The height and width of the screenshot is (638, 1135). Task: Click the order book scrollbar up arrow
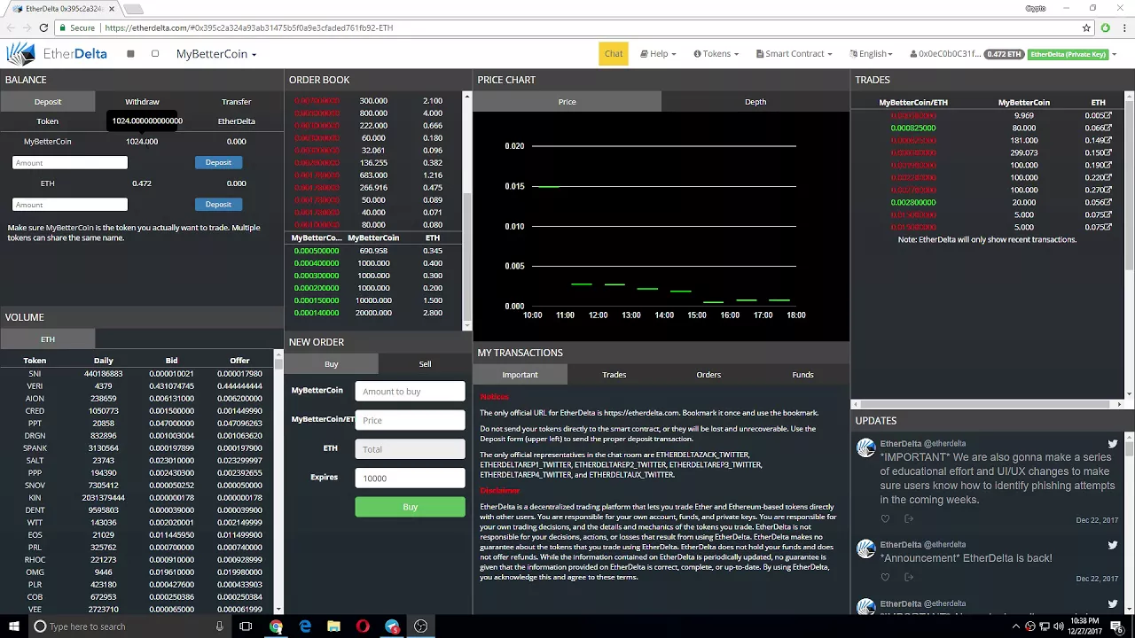coord(467,96)
